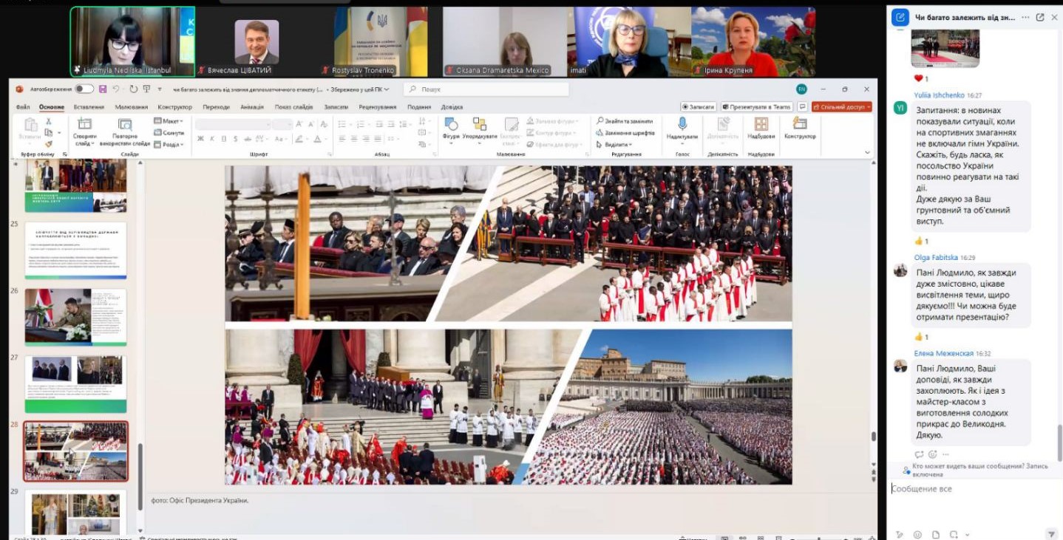The width and height of the screenshot is (1063, 540).
Task: Open the font name combo box
Action: coord(233,124)
